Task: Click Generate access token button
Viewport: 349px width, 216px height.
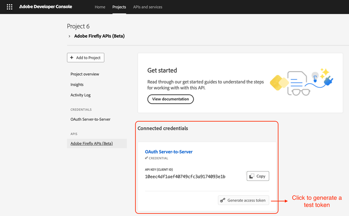Action: click(x=243, y=200)
